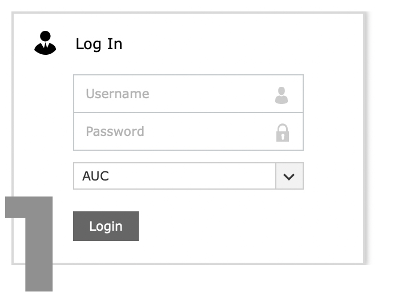Expand the domain selector showing AUC
Viewport: 402px width, 305px height.
(188, 176)
